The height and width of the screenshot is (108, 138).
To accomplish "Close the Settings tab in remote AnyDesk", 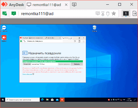I will (x=60, y=38).
